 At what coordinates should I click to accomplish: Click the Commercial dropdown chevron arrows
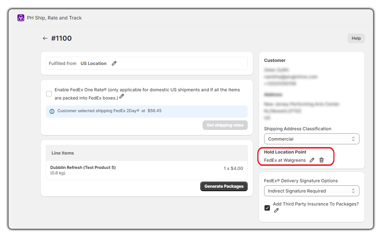pyautogui.click(x=353, y=139)
